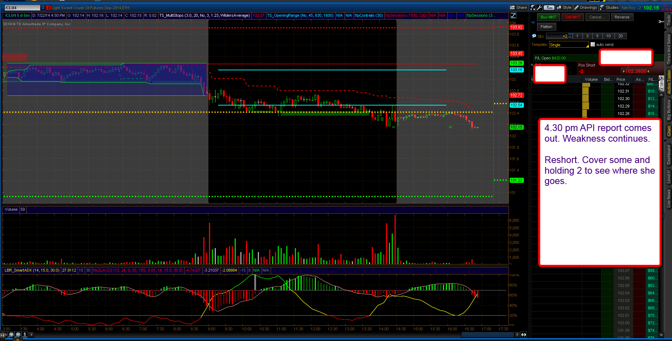Screen dimensions: 672x341
Task: Zoom in the chart with plus magnifier
Action: coord(11,335)
